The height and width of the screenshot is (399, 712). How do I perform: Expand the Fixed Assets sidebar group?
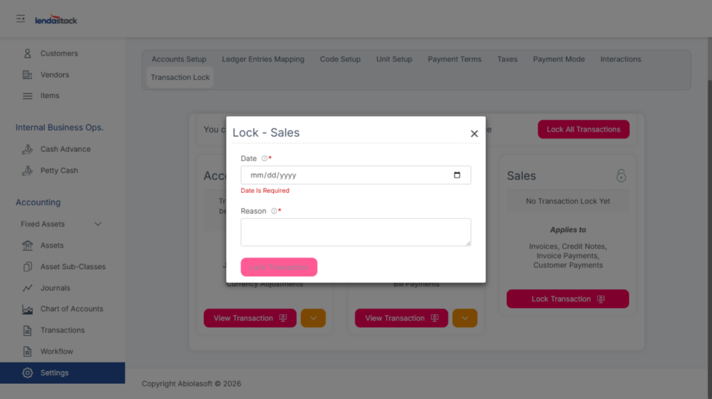coord(97,224)
